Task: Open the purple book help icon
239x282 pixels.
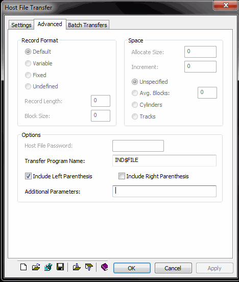Action: point(105,267)
